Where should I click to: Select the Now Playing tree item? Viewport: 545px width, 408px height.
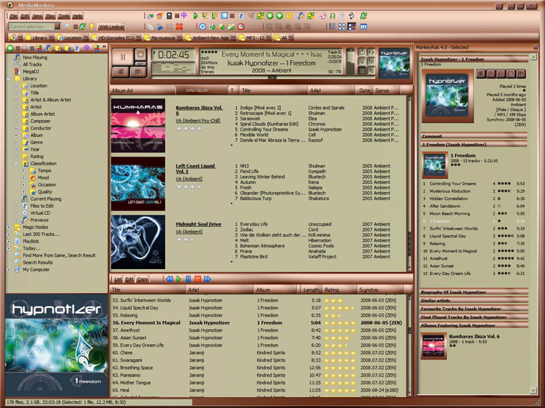click(x=35, y=57)
